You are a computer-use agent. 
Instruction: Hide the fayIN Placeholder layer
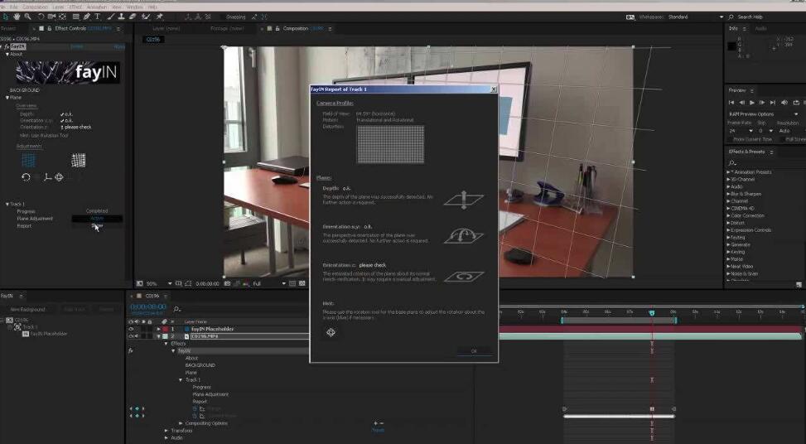(131, 329)
